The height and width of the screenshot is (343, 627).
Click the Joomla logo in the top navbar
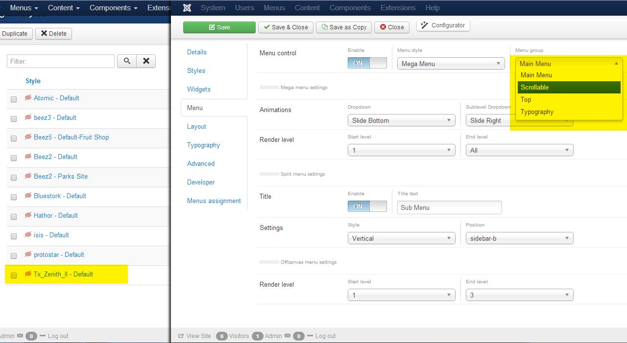[187, 7]
